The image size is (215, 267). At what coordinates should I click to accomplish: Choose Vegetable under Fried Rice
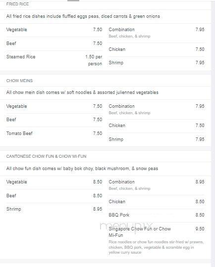[x=54, y=30]
